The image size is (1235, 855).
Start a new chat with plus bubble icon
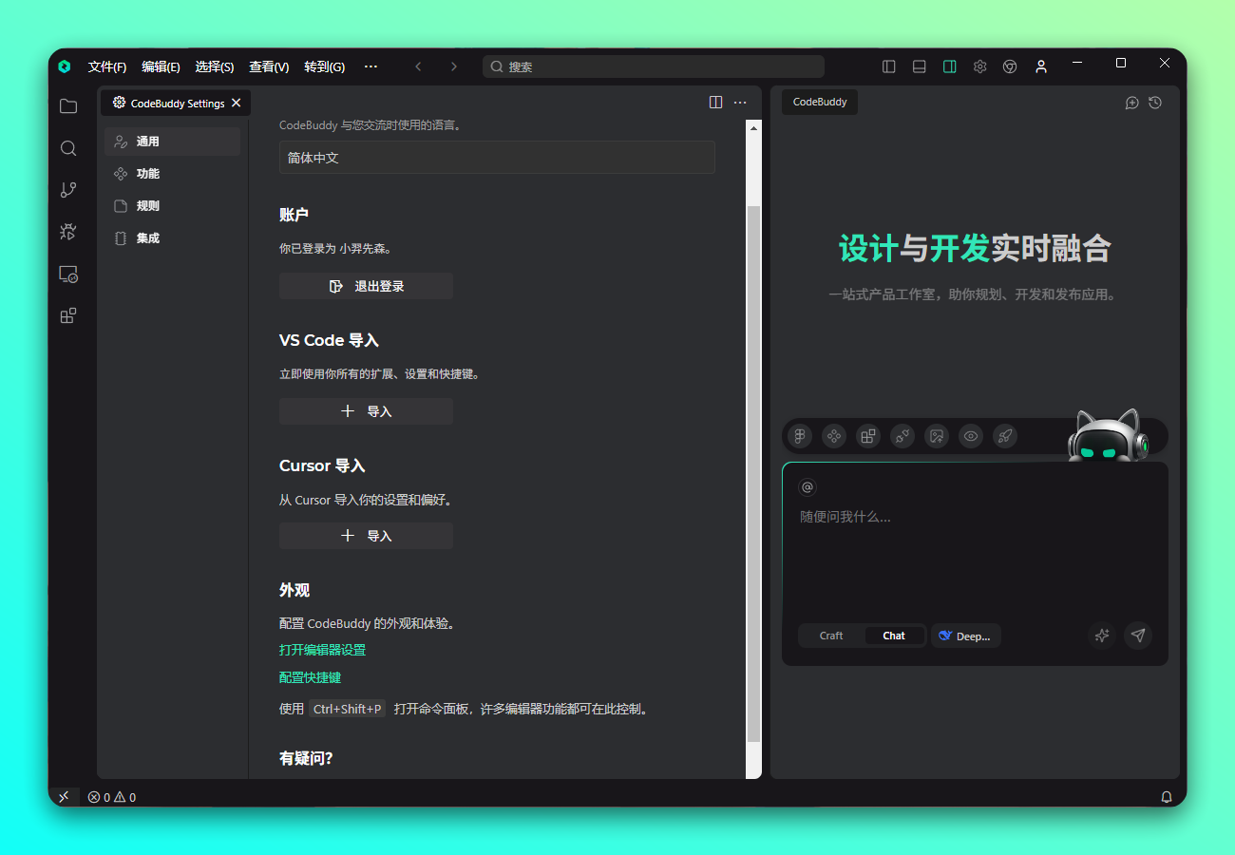pyautogui.click(x=1131, y=103)
